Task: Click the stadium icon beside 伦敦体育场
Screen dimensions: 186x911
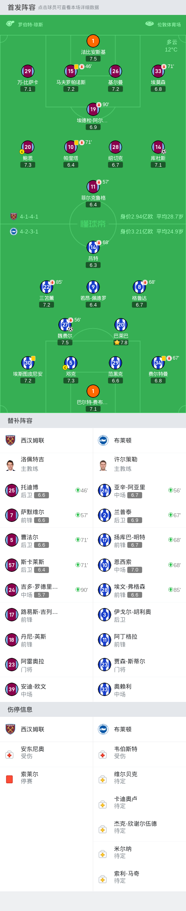Action: click(150, 24)
